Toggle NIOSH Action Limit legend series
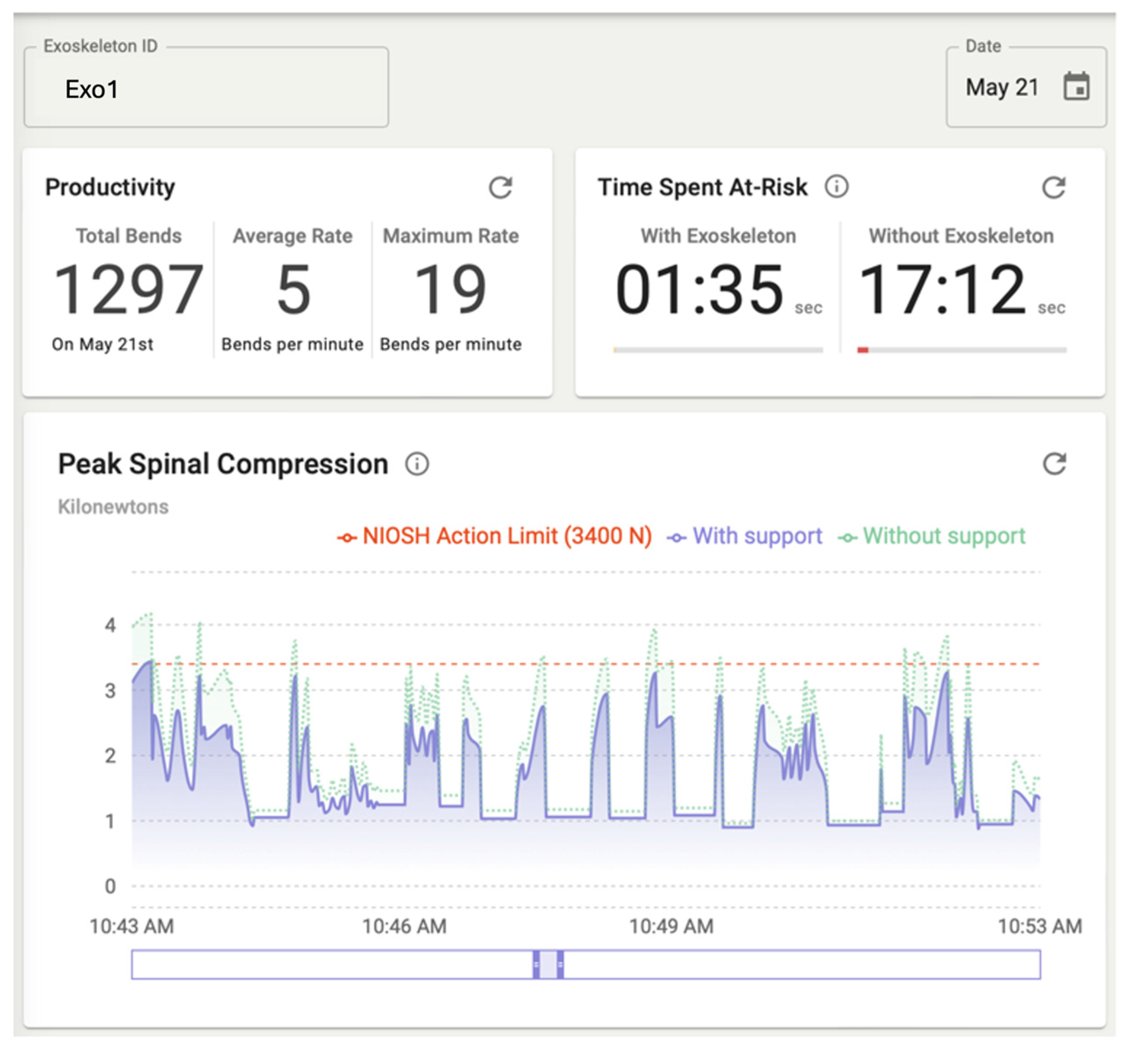The height and width of the screenshot is (1049, 1126). 495,536
